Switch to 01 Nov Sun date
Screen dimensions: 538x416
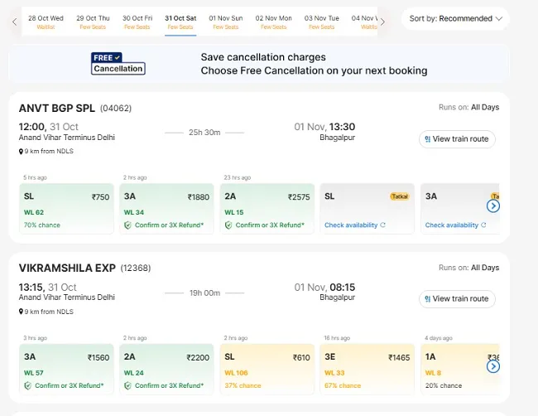pyautogui.click(x=226, y=22)
